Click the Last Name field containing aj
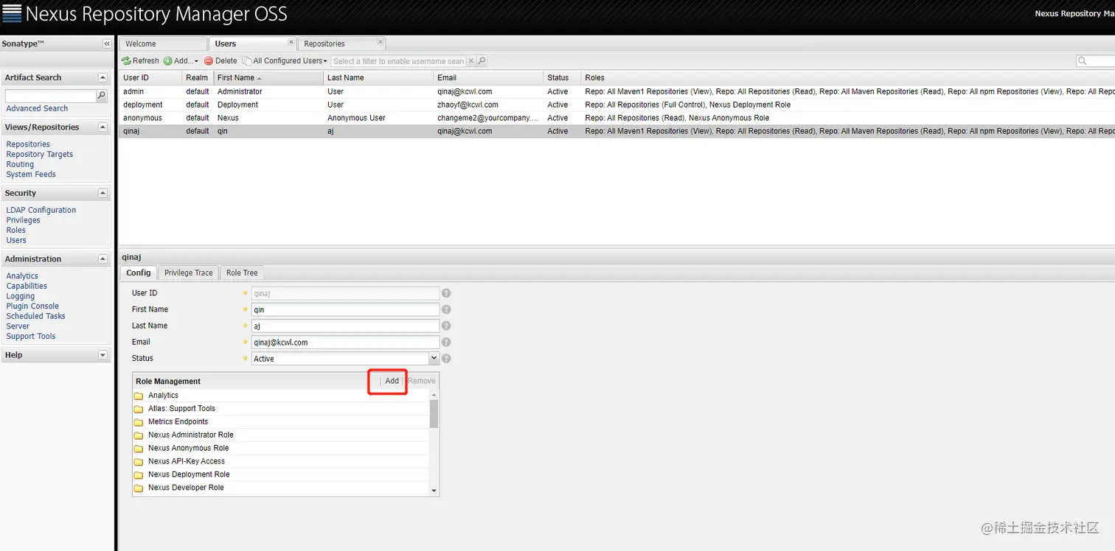The height and width of the screenshot is (551, 1115). (x=345, y=326)
